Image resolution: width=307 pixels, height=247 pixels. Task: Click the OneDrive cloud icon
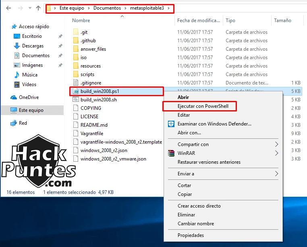coord(14,97)
